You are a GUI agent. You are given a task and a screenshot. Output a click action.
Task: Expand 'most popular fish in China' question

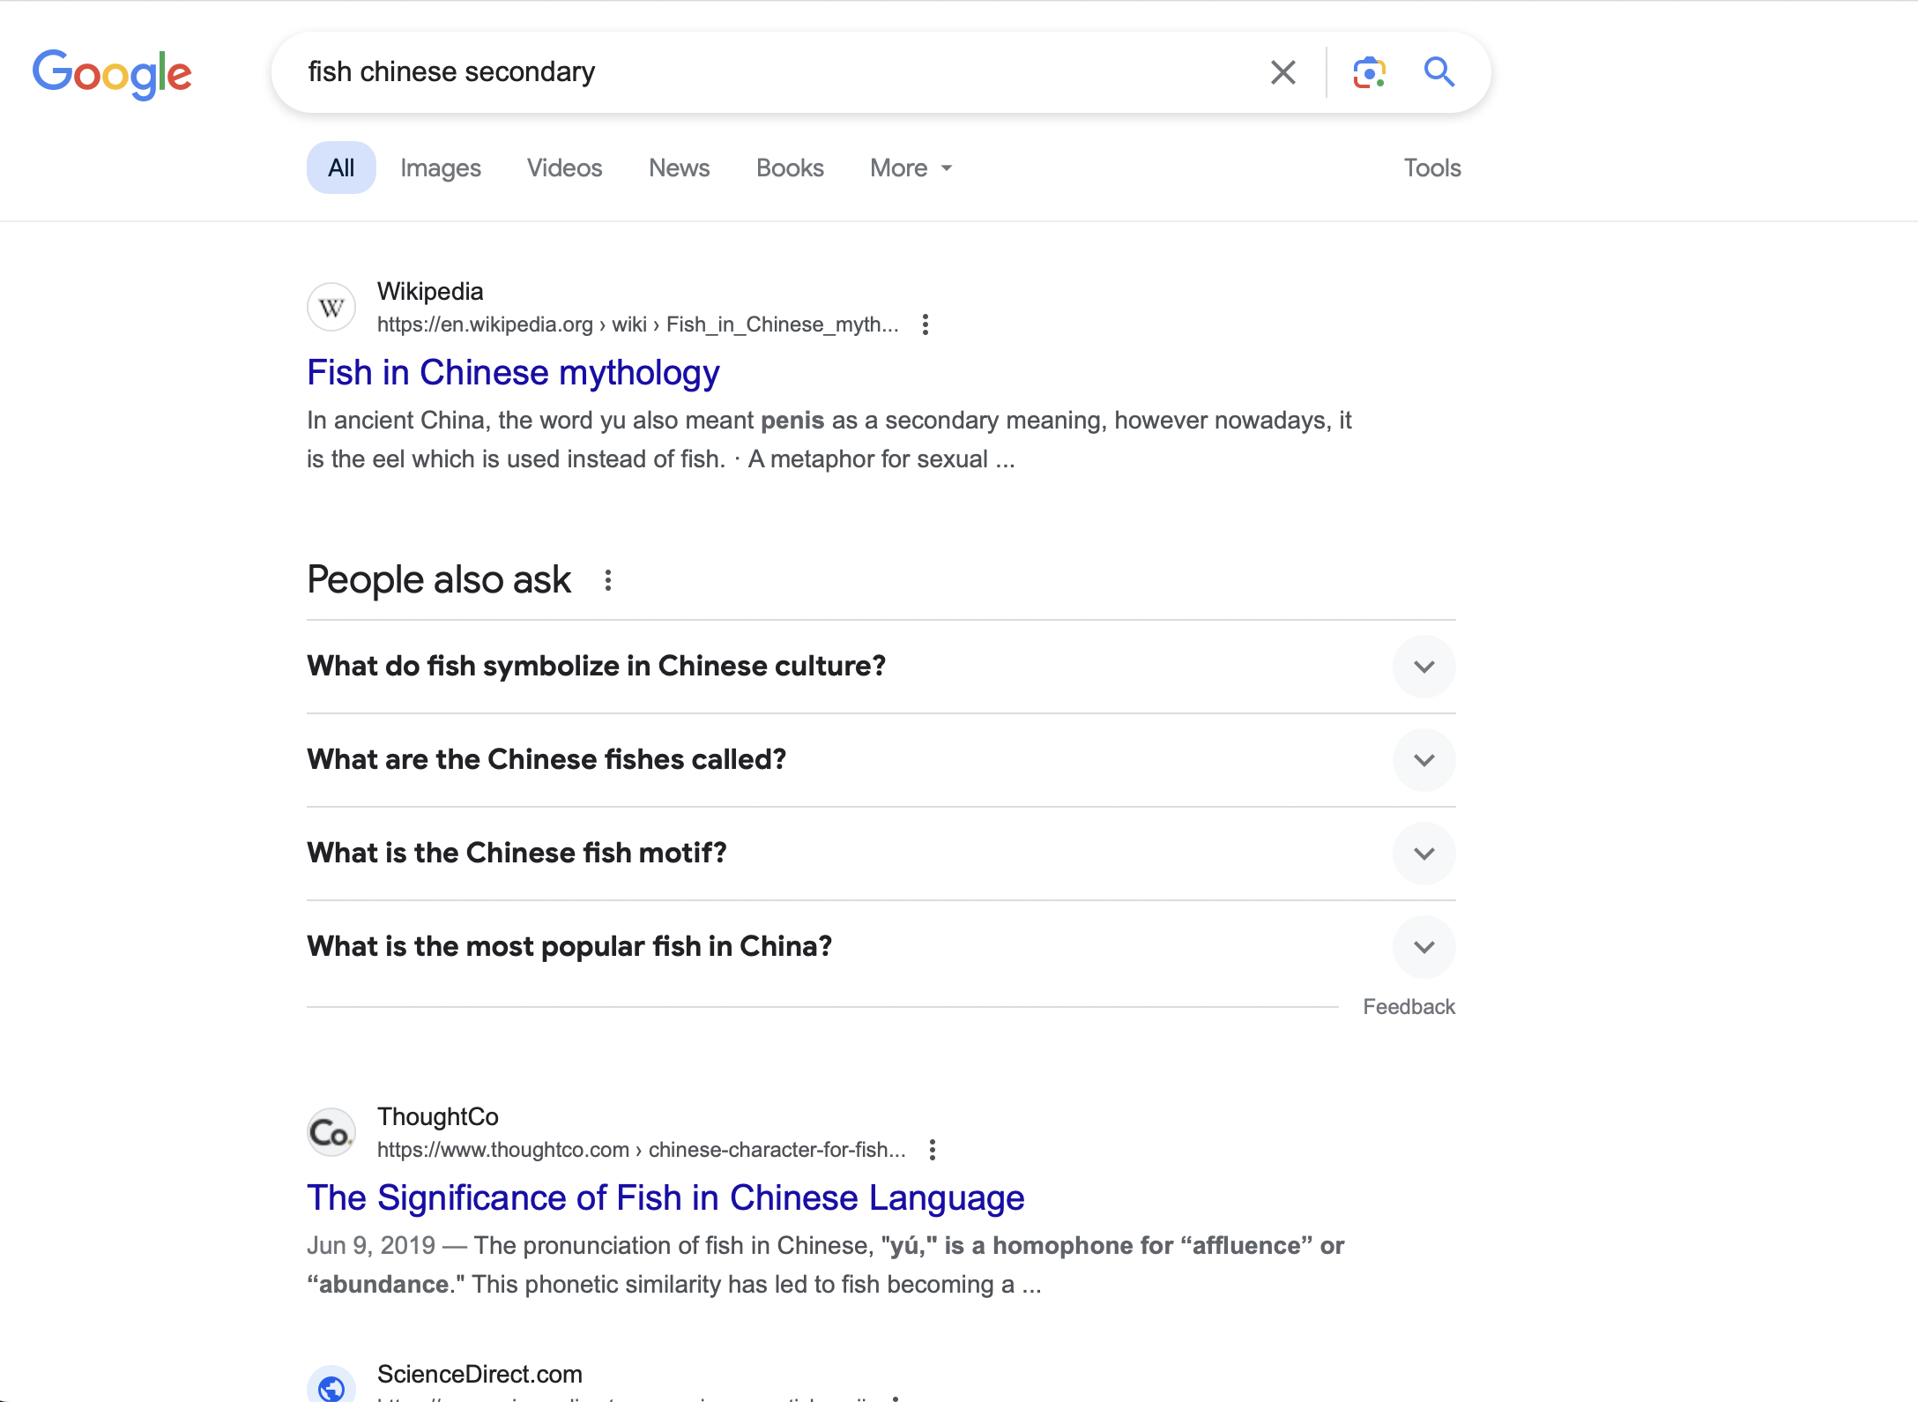(1424, 947)
